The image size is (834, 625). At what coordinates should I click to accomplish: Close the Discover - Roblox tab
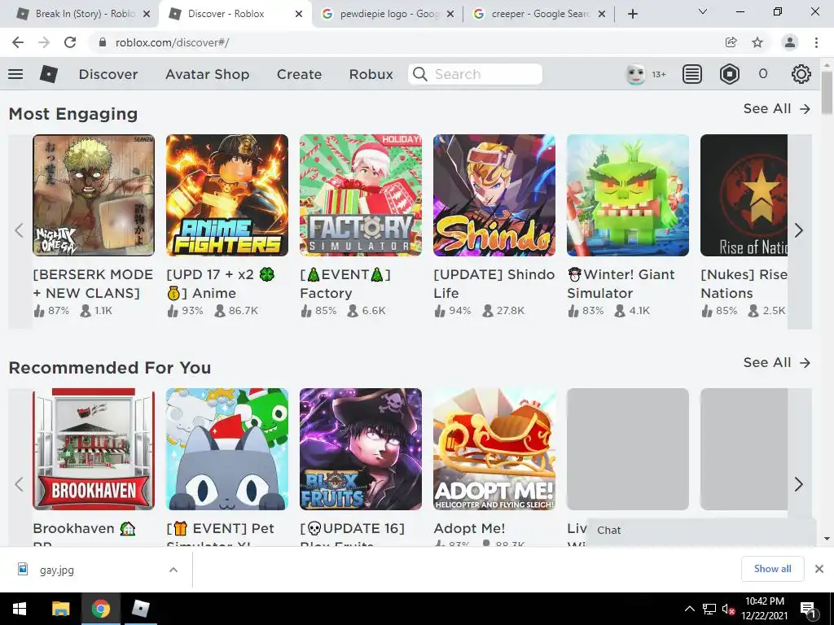tap(299, 14)
